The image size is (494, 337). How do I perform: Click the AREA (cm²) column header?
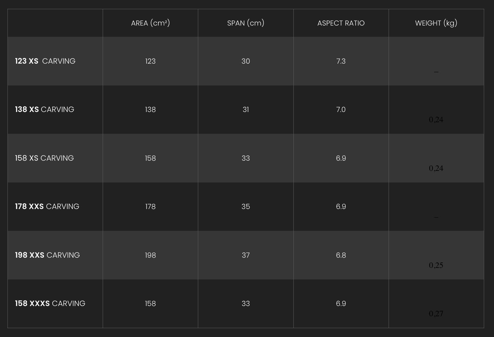(150, 23)
